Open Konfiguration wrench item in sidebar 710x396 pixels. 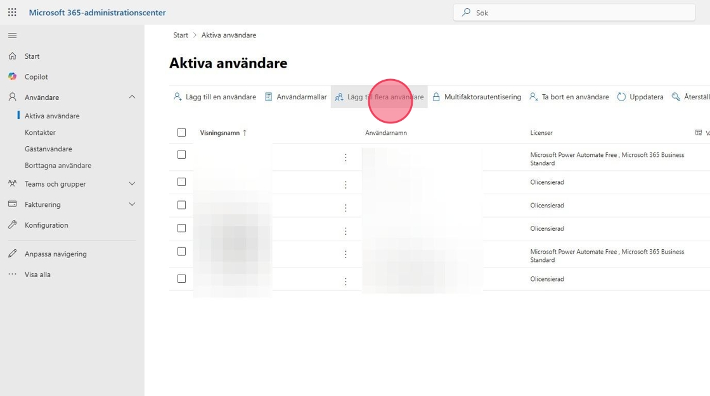[x=46, y=225]
